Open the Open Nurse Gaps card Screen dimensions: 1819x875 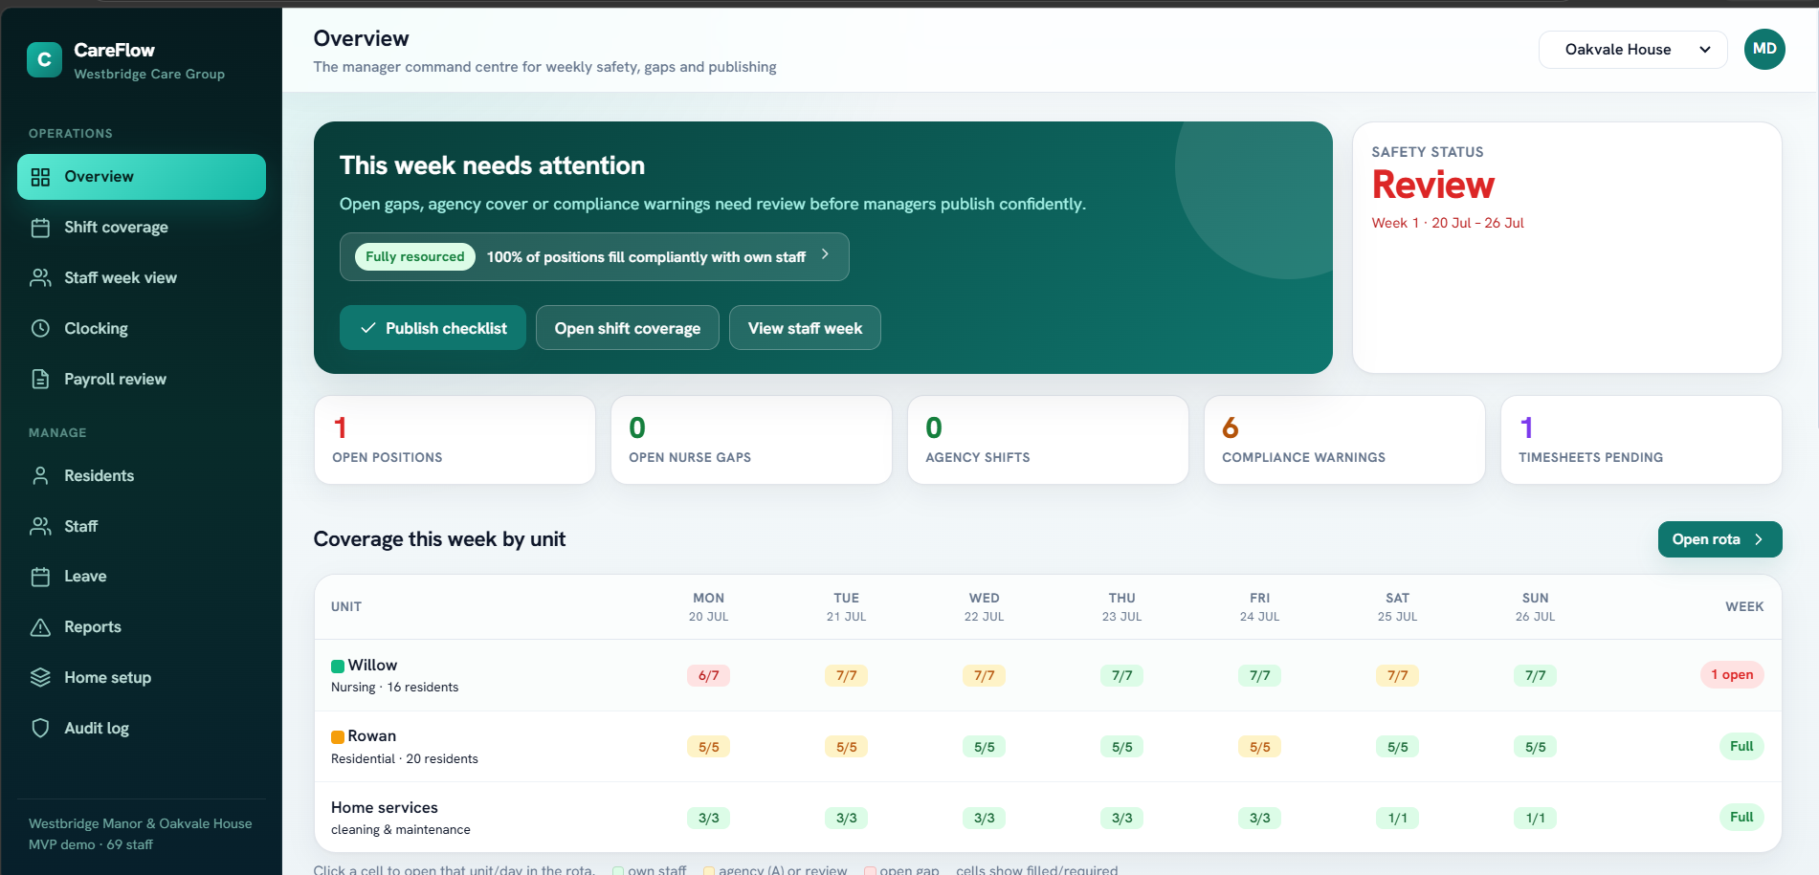click(751, 440)
